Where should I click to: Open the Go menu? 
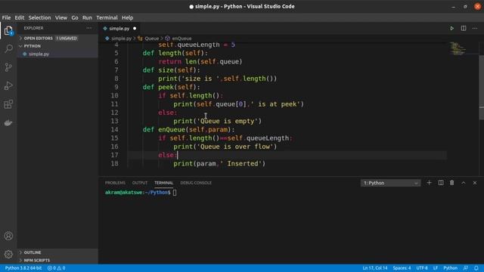(75, 17)
